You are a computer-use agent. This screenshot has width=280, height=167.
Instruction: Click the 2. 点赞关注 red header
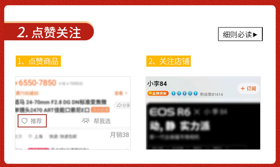click(x=49, y=32)
